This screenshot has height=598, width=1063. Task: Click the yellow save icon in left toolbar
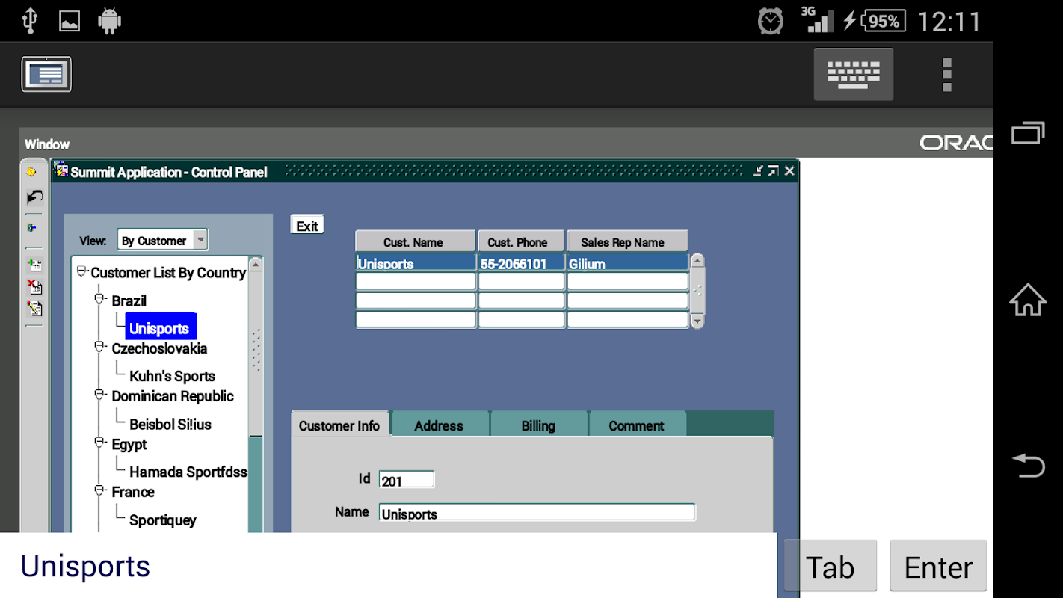[x=31, y=172]
